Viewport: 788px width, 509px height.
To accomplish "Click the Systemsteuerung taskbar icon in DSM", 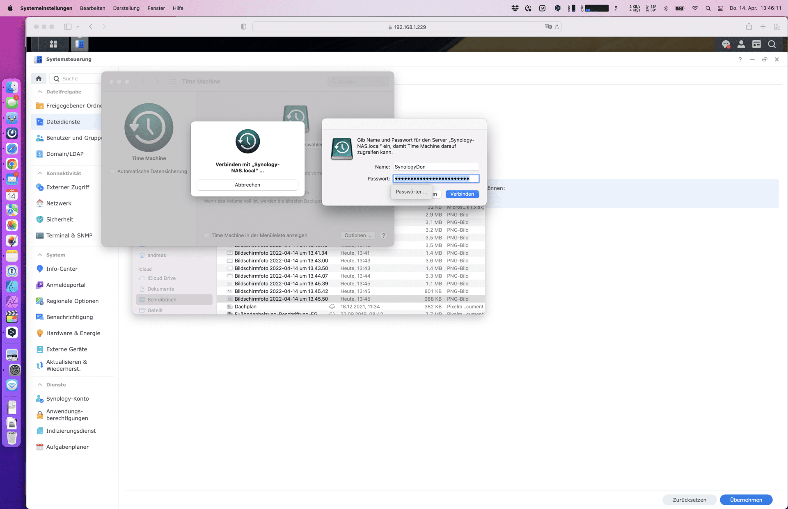I will pyautogui.click(x=80, y=44).
